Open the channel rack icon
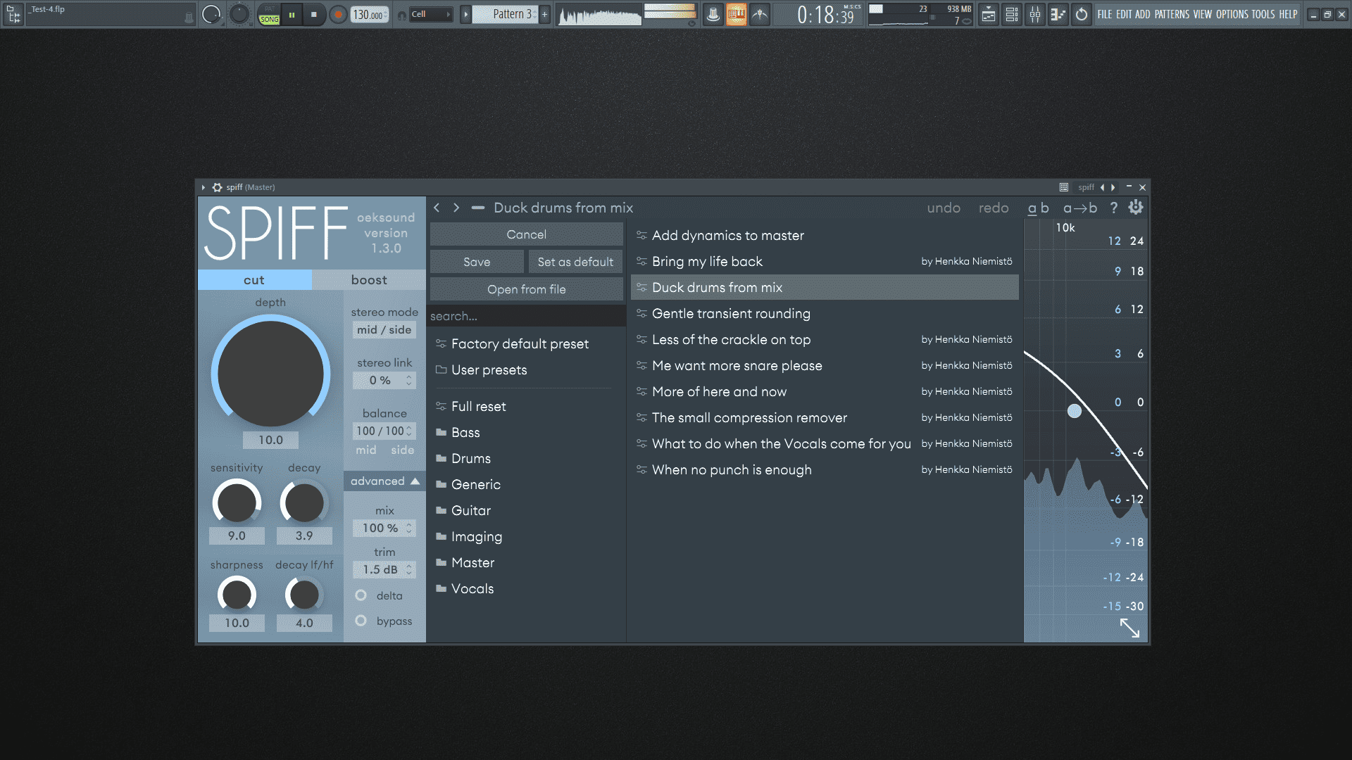1352x760 pixels. click(1012, 14)
